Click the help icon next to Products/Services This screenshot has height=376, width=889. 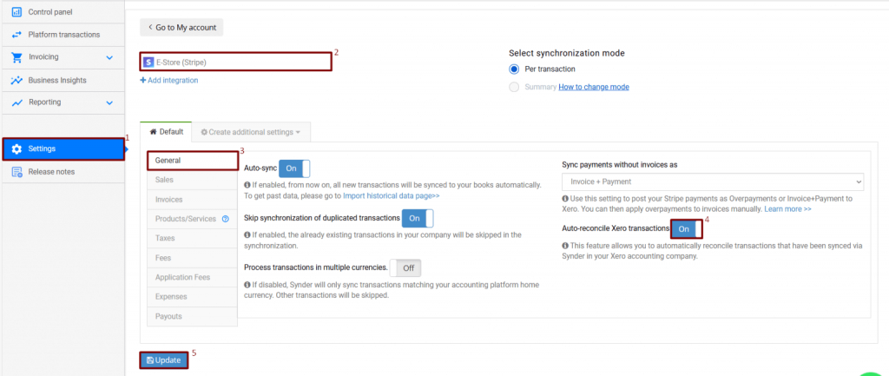click(x=226, y=219)
